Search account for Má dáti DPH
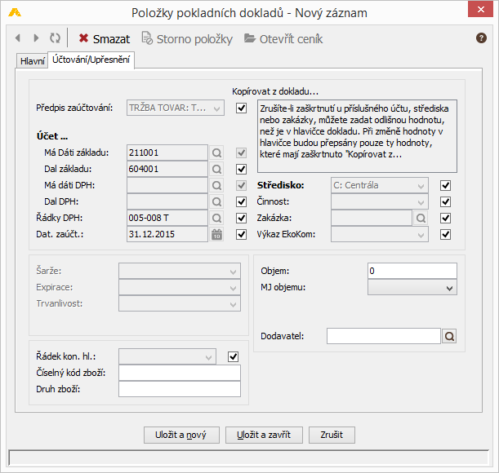499x473 pixels. click(216, 185)
